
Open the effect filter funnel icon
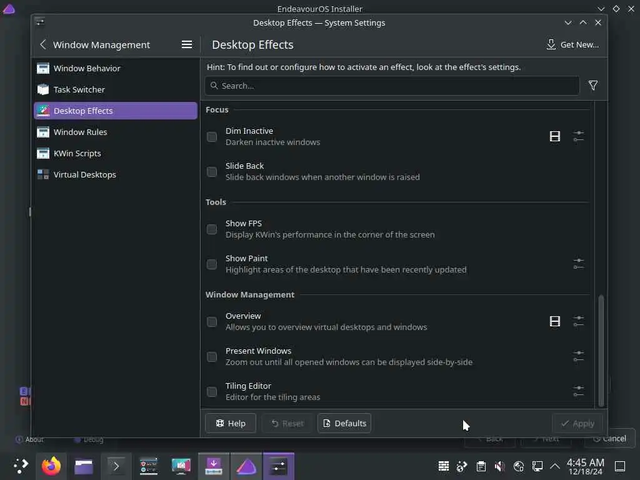pos(592,85)
